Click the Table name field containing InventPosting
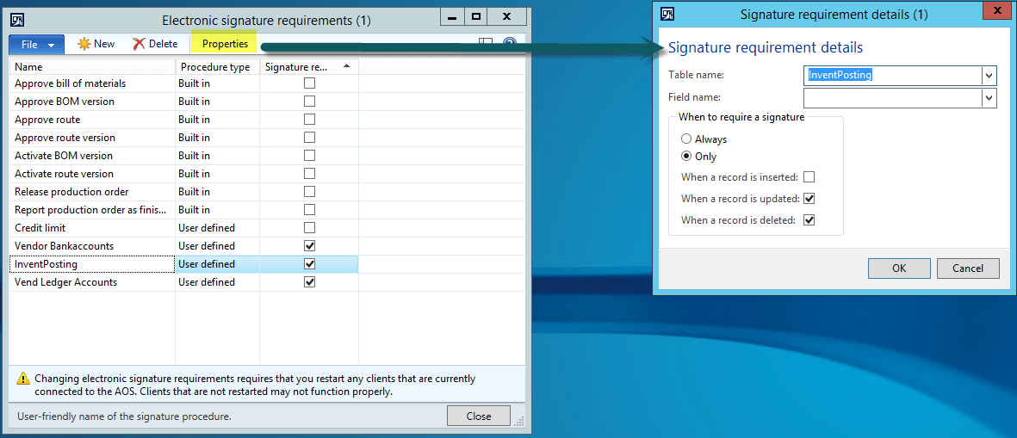This screenshot has height=438, width=1017. [x=892, y=75]
